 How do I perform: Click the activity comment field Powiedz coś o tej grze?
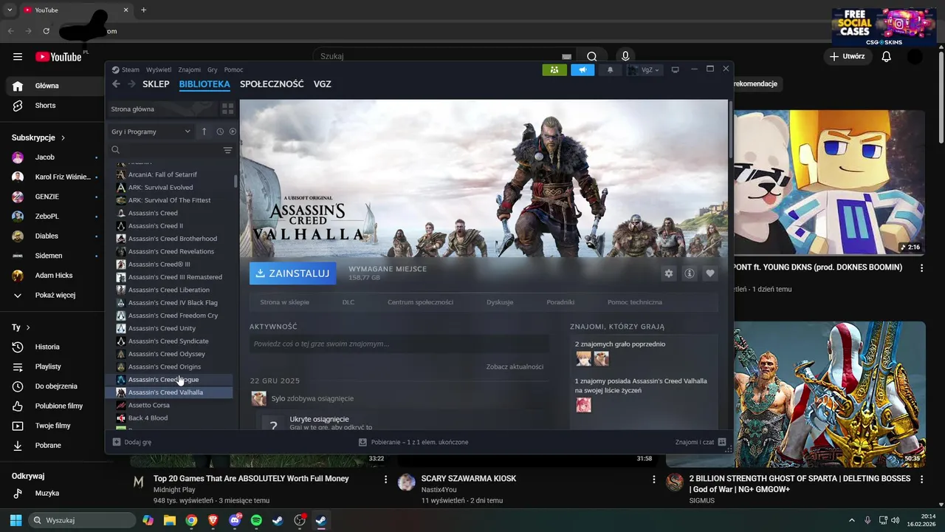399,344
